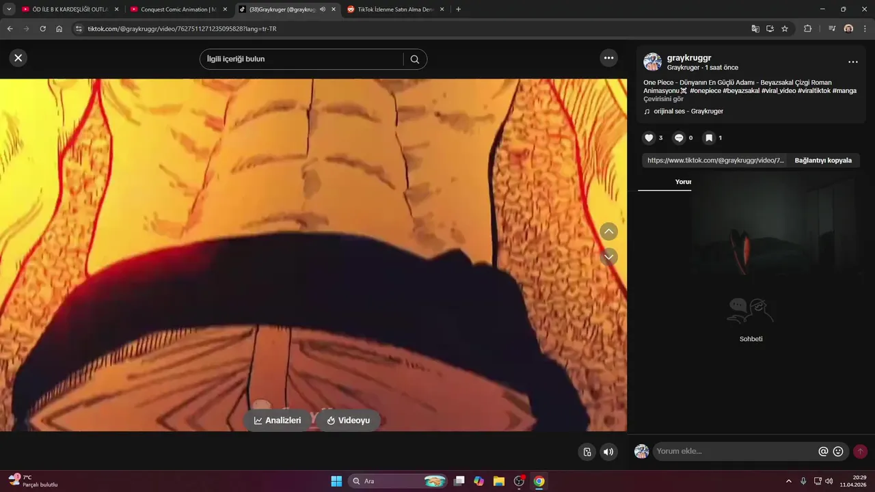Mute the video with the speaker button
This screenshot has height=492, width=875.
(608, 452)
